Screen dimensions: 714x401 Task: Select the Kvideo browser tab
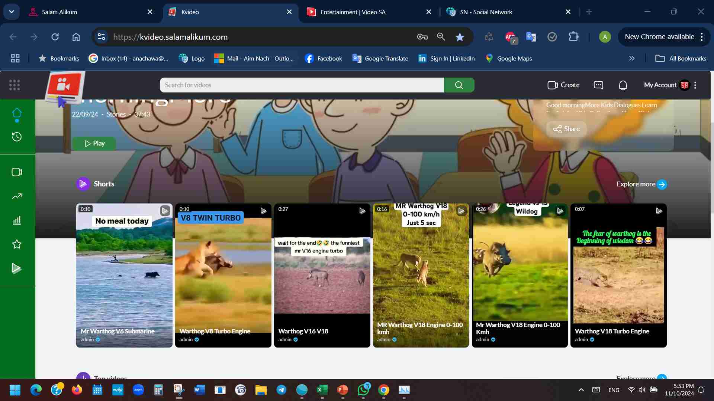coord(231,12)
